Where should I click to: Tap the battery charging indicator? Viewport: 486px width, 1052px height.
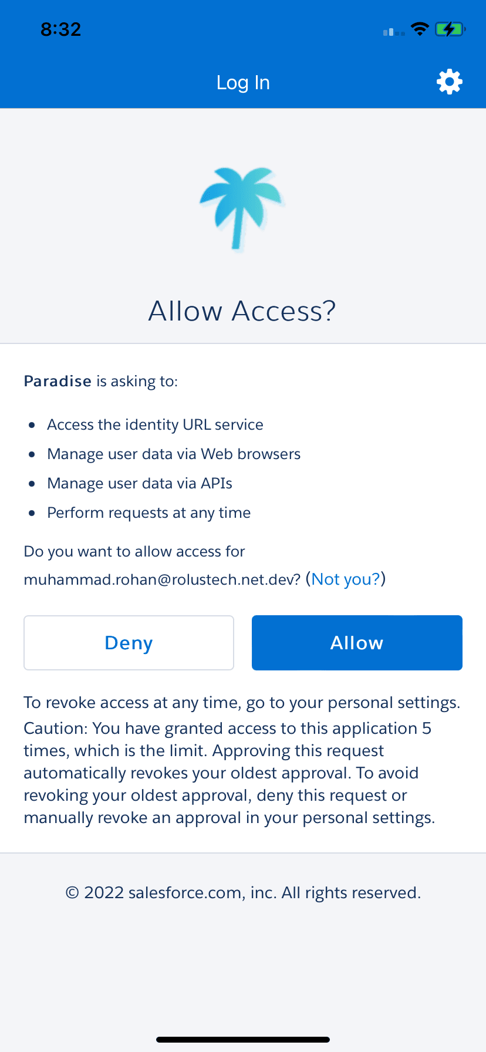point(450,29)
